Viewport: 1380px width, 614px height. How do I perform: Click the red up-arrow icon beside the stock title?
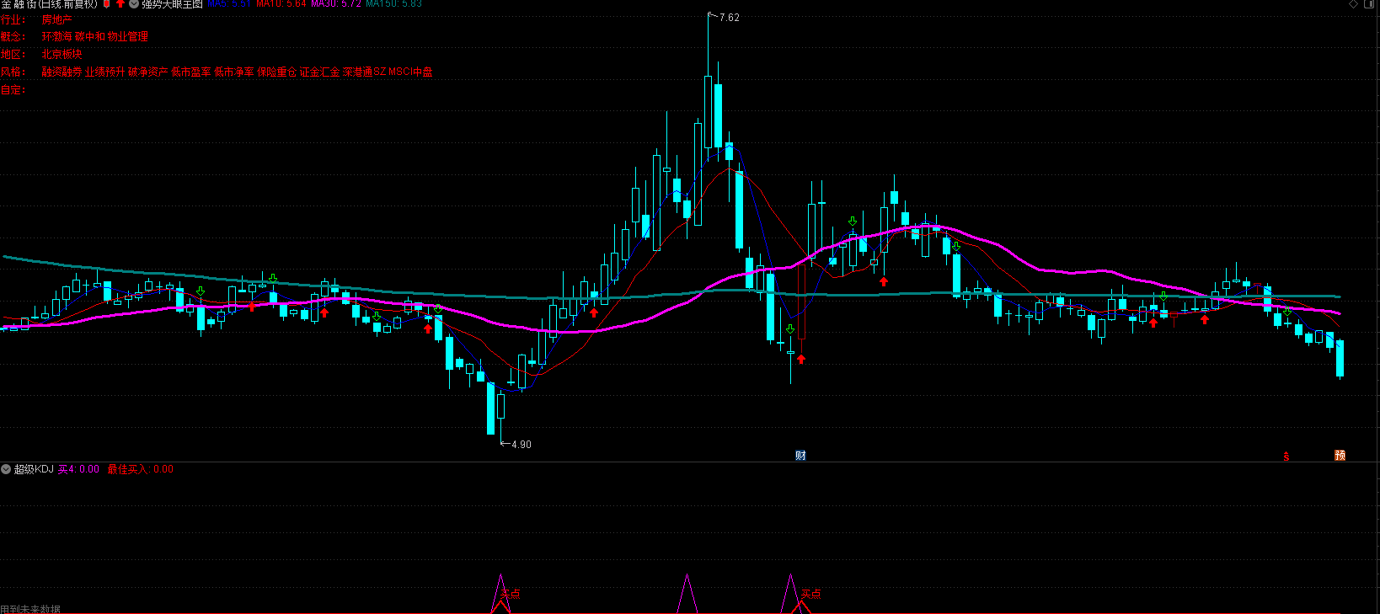(x=120, y=4)
